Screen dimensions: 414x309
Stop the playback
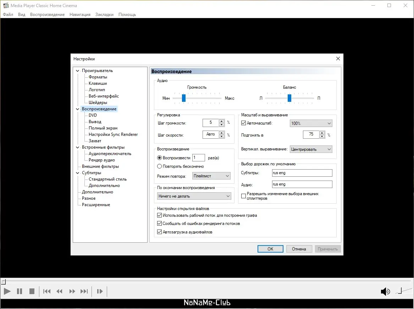pyautogui.click(x=32, y=291)
